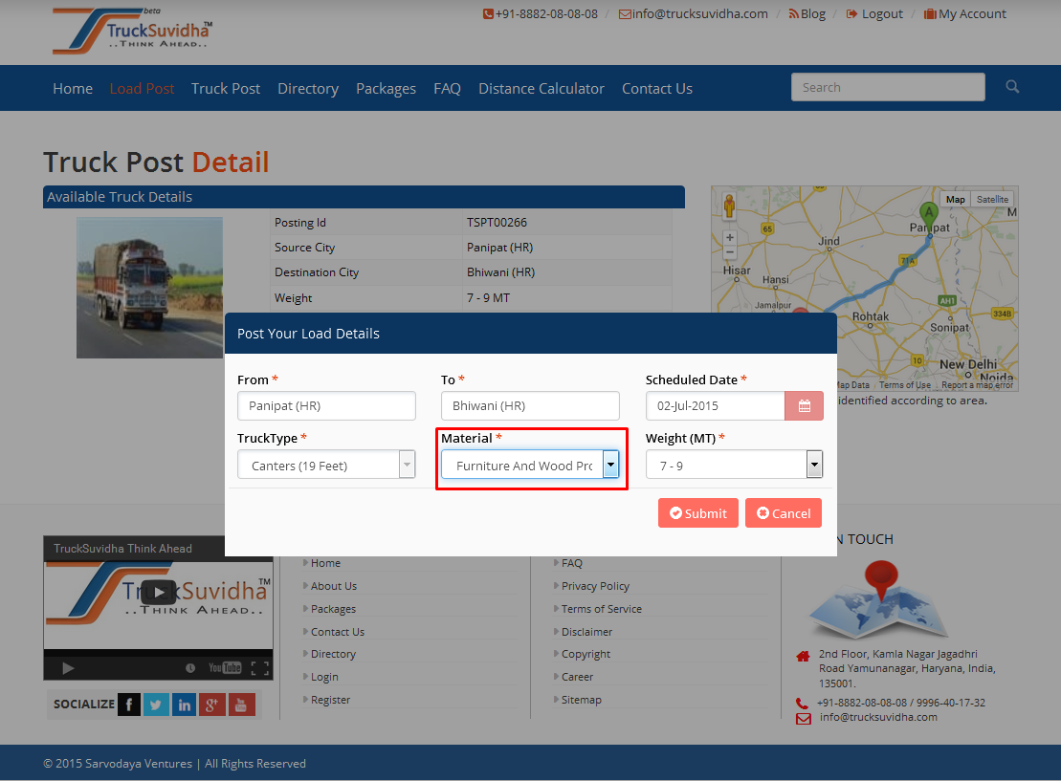
Task: Switch map to Map view
Action: [955, 200]
